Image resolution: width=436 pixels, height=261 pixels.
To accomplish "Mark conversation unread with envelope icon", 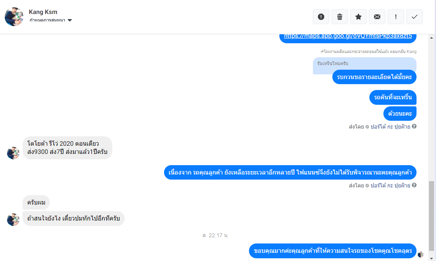I will (x=377, y=17).
